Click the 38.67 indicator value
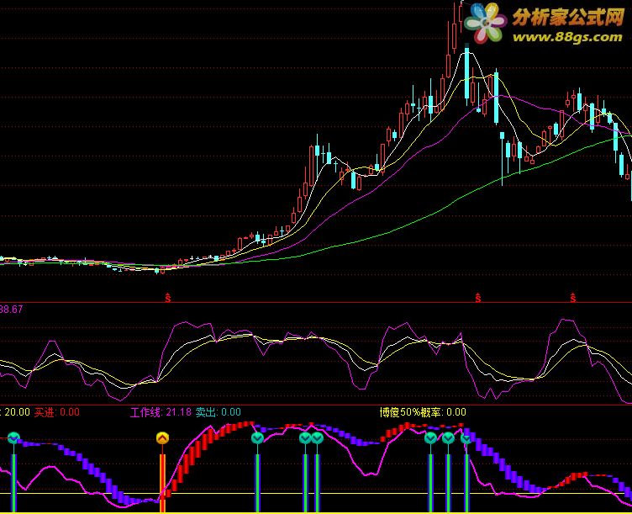632x514 pixels. tap(11, 310)
